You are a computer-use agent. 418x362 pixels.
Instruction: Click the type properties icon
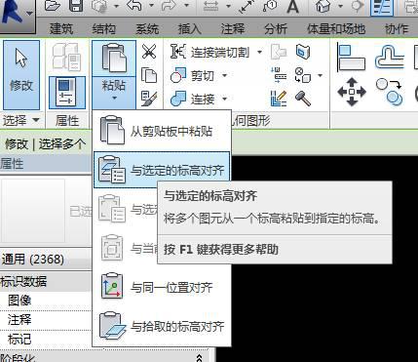tap(67, 58)
